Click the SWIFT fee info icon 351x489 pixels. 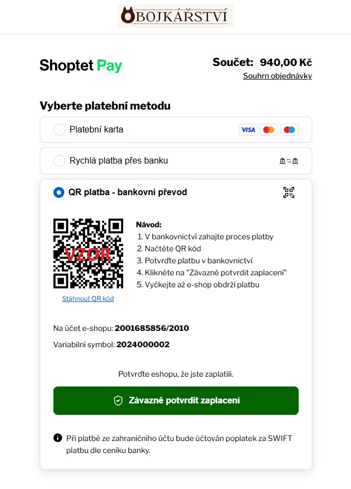58,438
